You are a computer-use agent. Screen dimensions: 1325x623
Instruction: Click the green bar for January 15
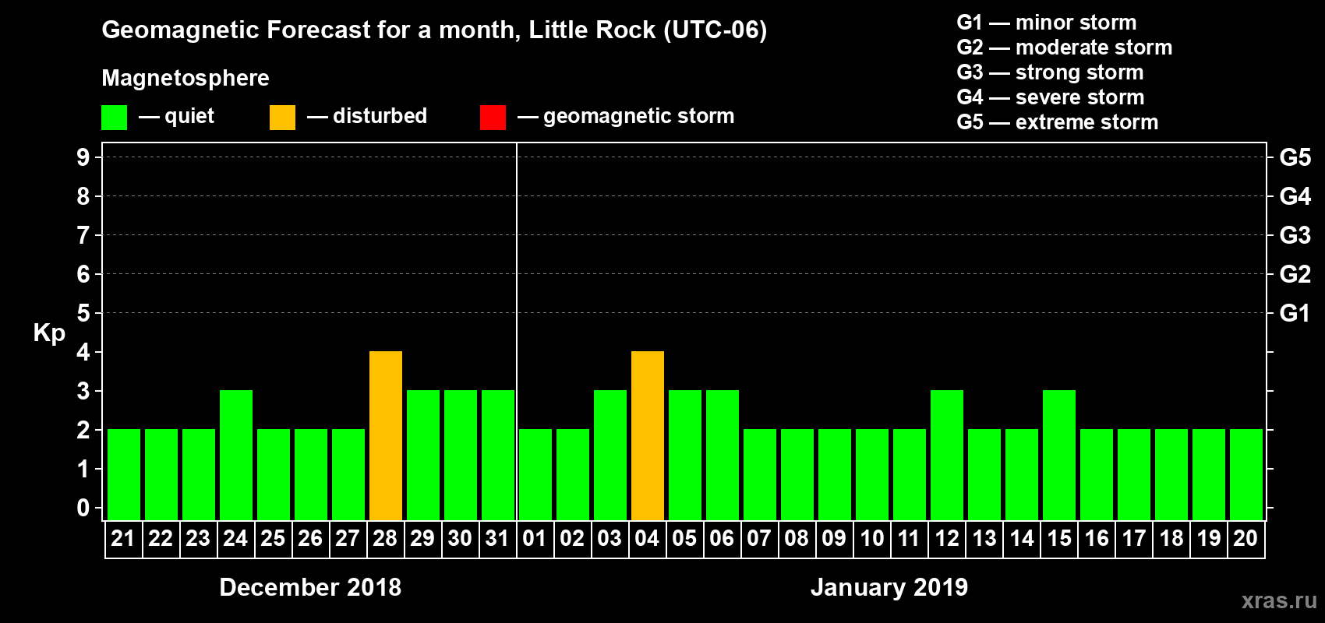(x=1059, y=455)
